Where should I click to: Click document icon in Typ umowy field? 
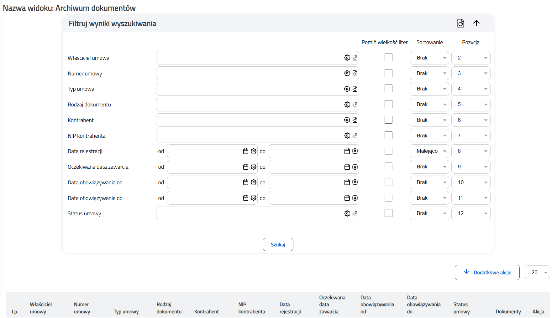(355, 89)
